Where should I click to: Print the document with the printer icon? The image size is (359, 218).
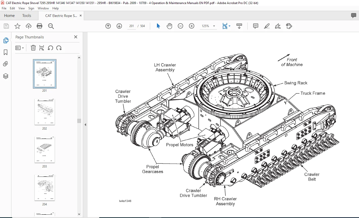[39, 26]
